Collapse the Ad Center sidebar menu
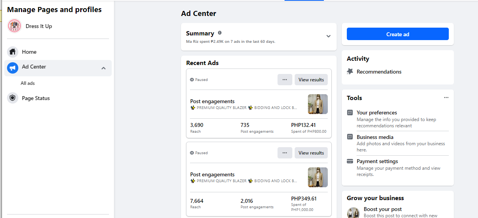 click(104, 68)
